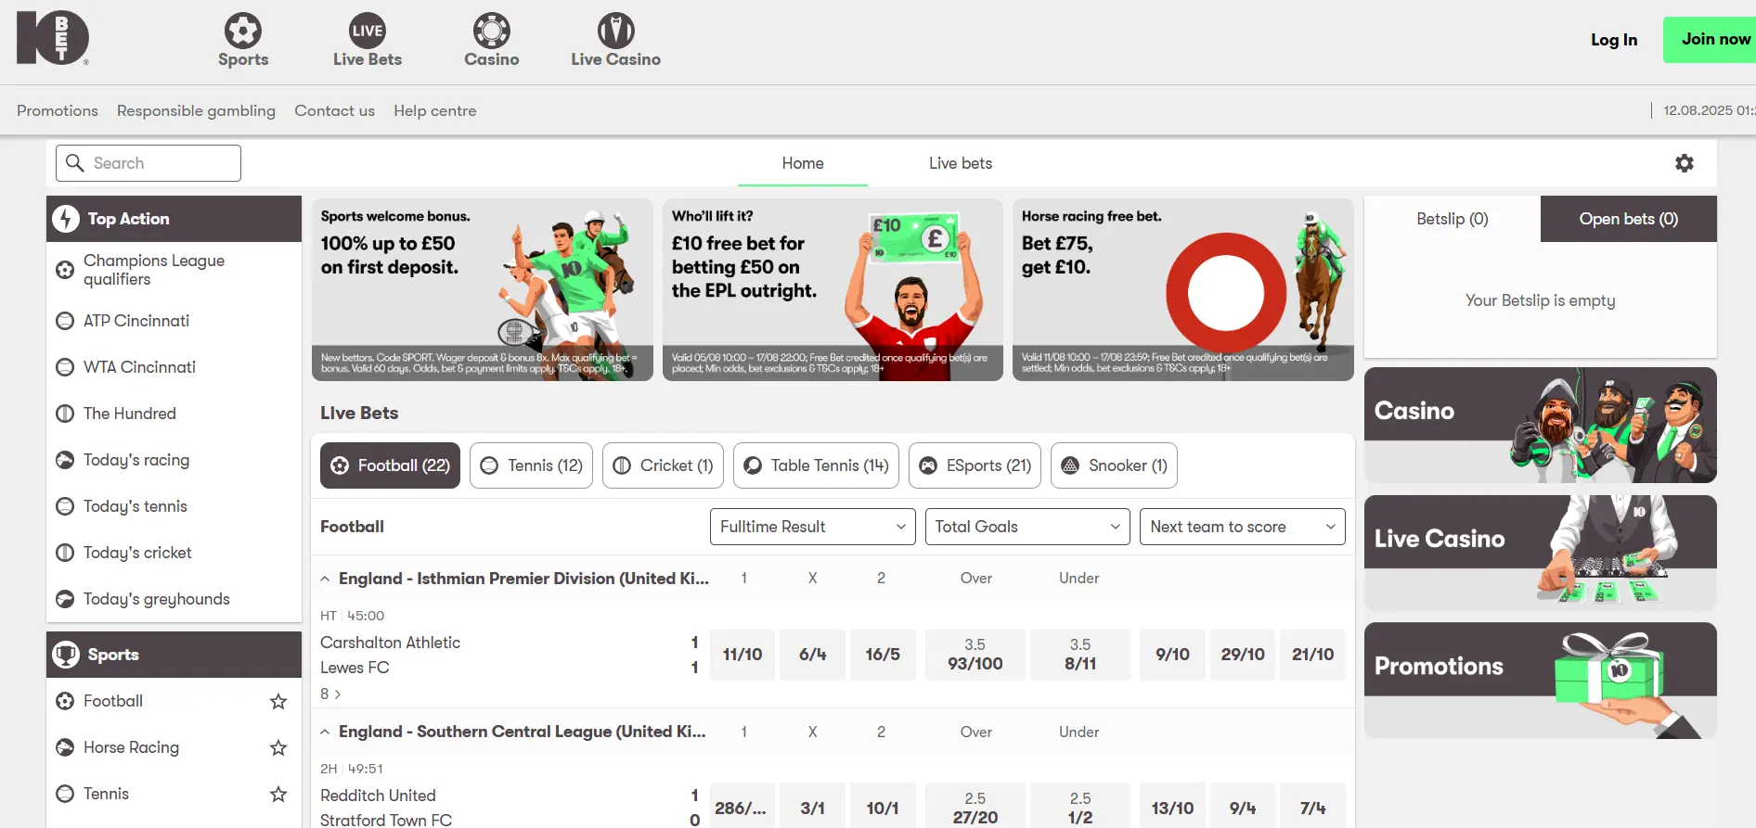This screenshot has height=828, width=1756.
Task: Open the Casino promo tile
Action: click(1541, 425)
